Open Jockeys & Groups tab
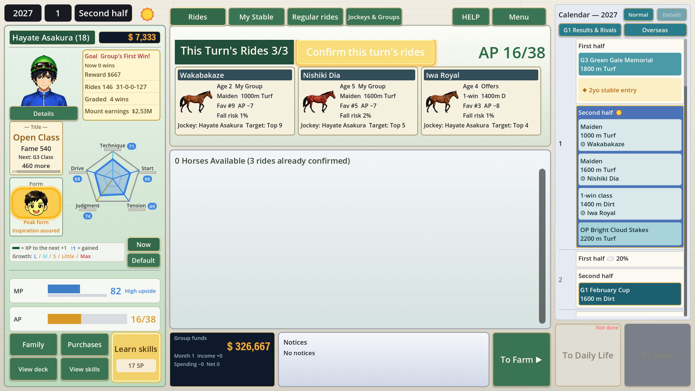The width and height of the screenshot is (695, 391). (x=374, y=17)
